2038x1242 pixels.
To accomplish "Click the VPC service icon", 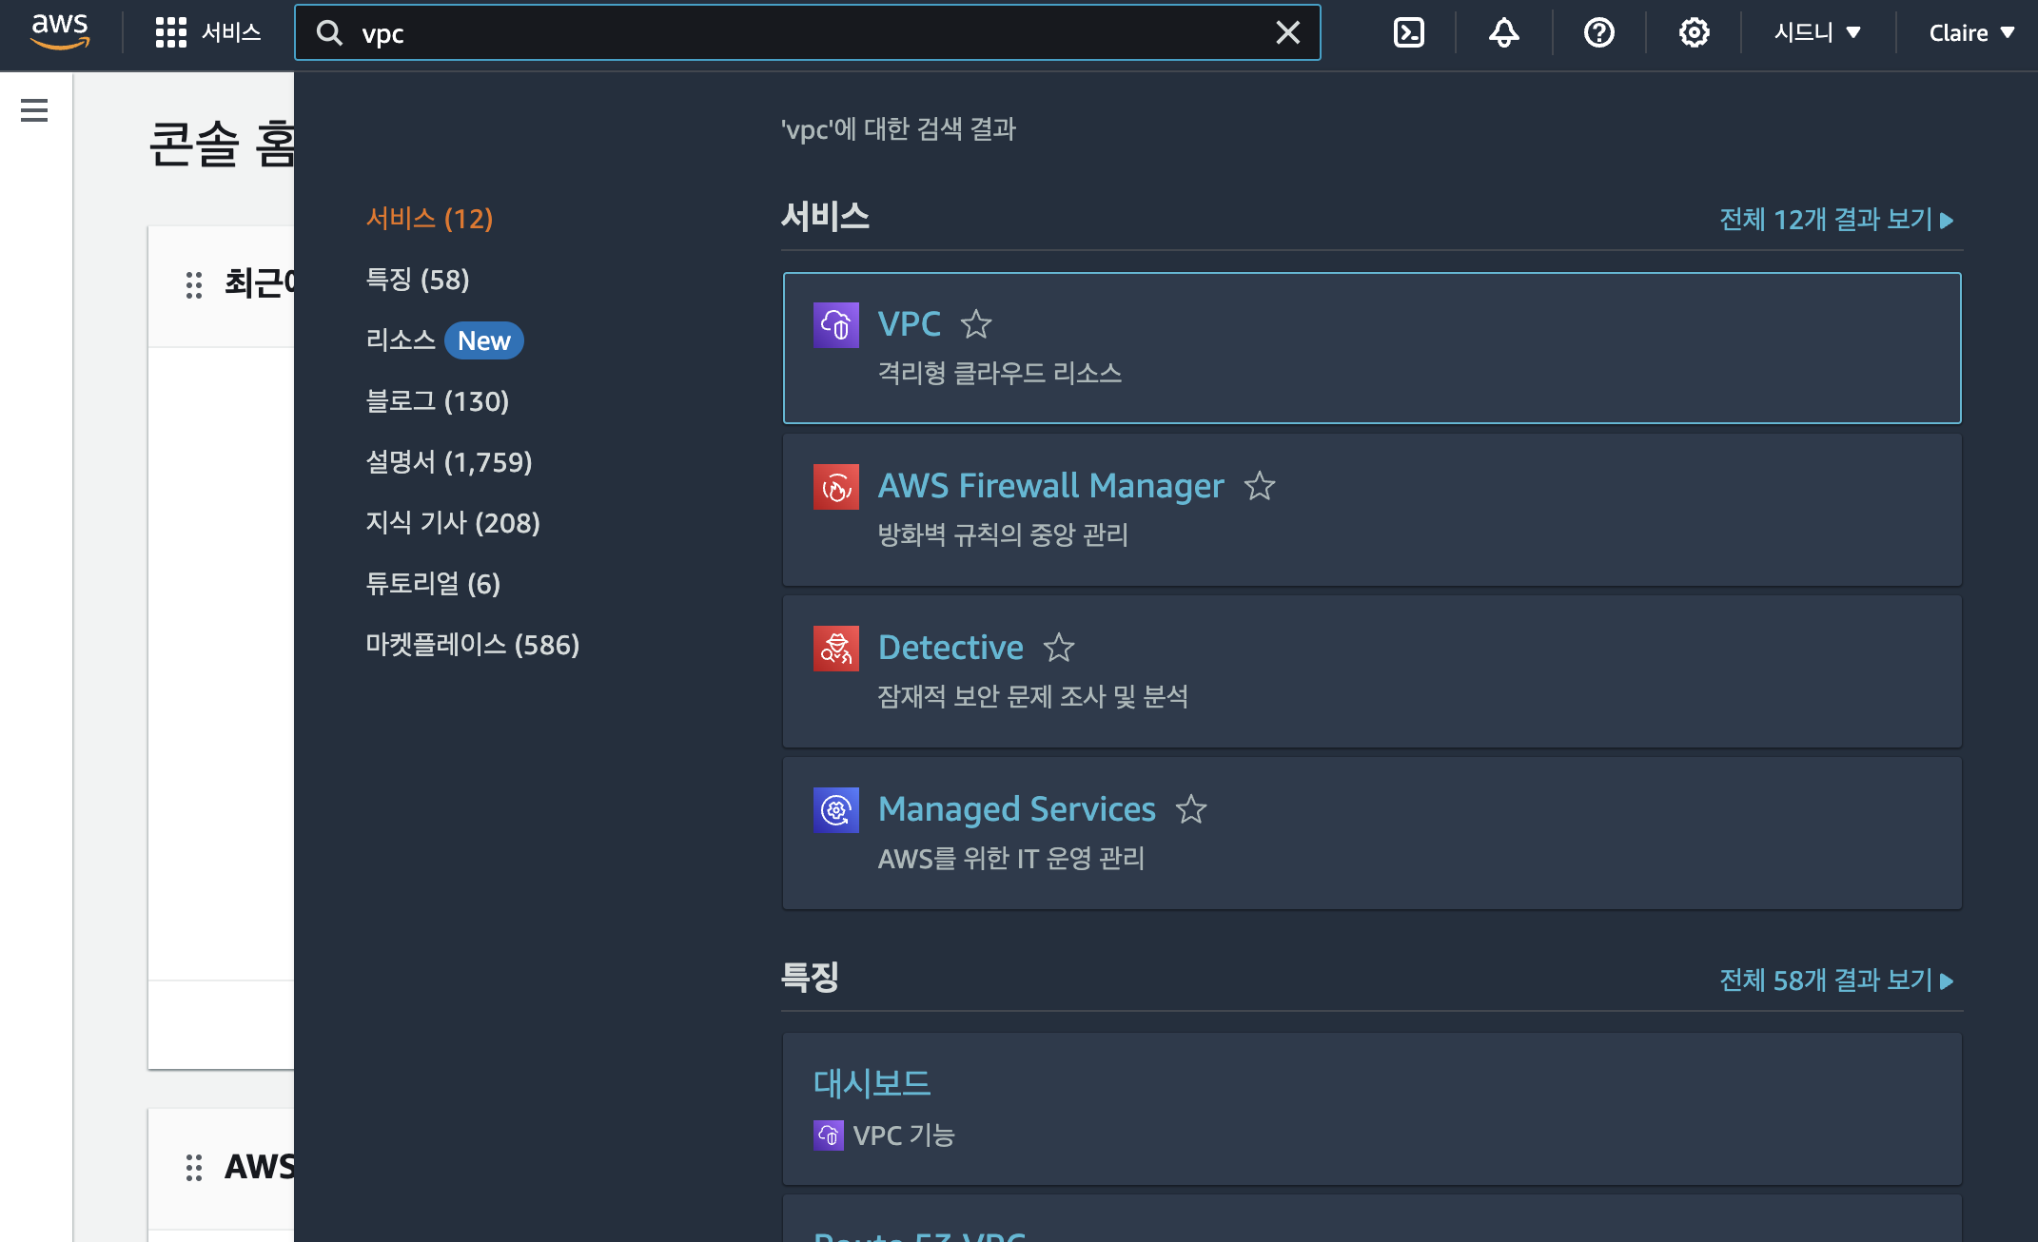I will click(x=836, y=325).
